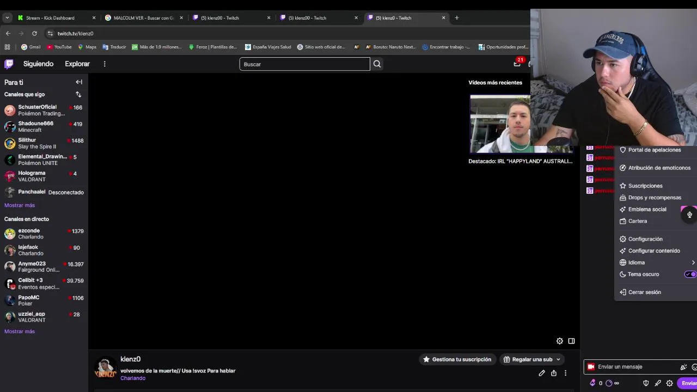
Task: Toggle theater mode icon on player
Action: [x=571, y=341]
